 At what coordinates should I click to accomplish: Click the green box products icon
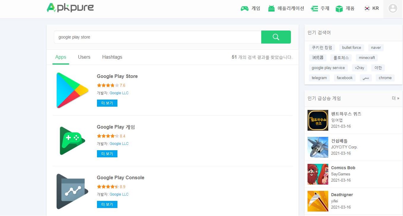coord(339,9)
